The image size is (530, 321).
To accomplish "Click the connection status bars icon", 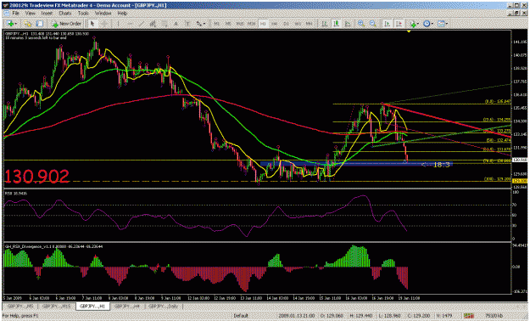I will pyautogui.click(x=468, y=316).
